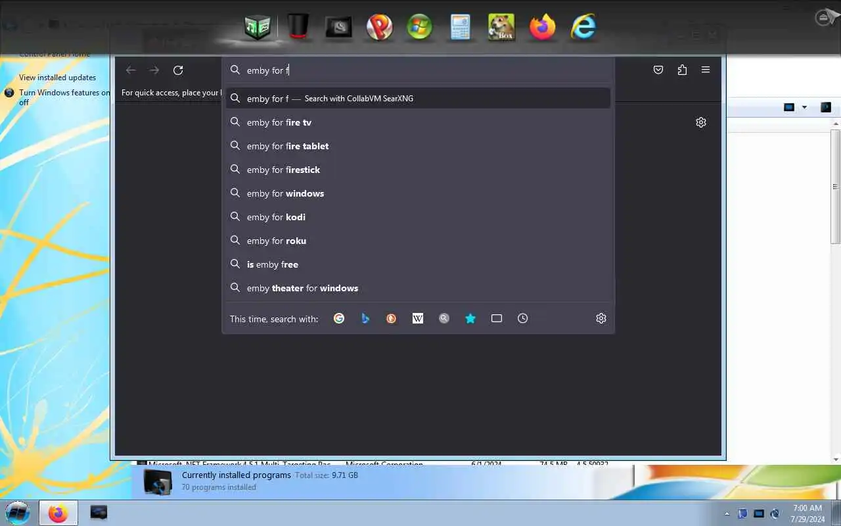Click the black bucket dock icon
The image size is (841, 526).
(x=298, y=28)
